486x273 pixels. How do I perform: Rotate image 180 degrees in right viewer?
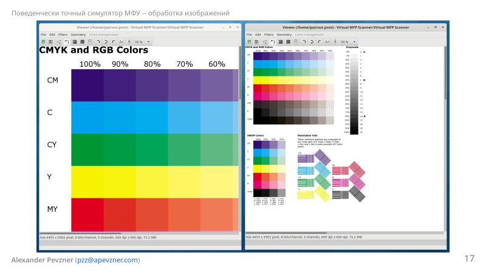312,42
